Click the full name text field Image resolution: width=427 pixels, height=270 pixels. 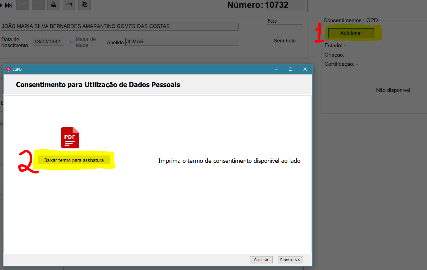tap(119, 26)
